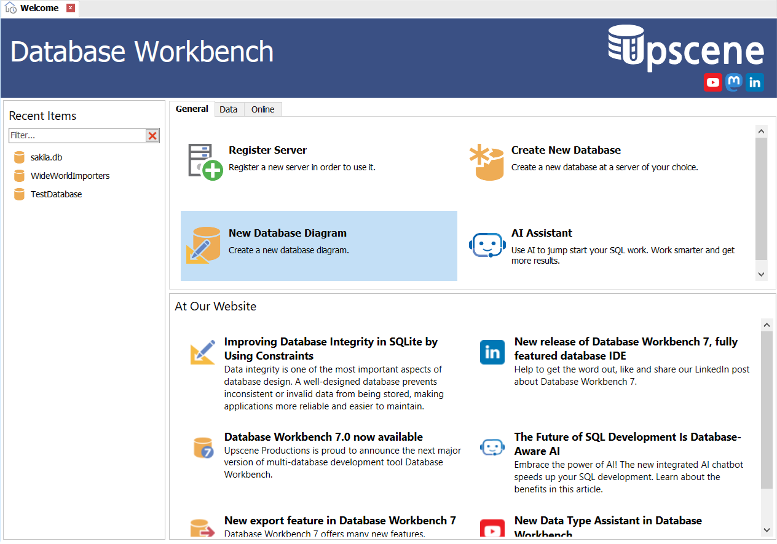Open the New Data Type Assistant article
777x544 pixels.
pos(608,527)
